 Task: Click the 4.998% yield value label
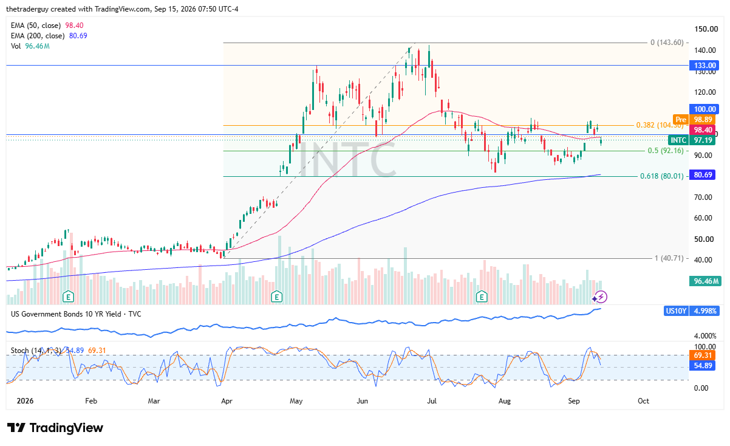click(704, 310)
